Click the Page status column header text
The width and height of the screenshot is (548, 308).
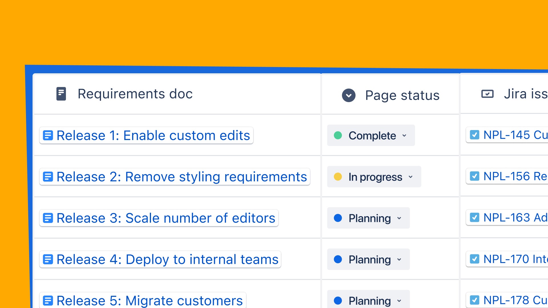[x=402, y=95]
